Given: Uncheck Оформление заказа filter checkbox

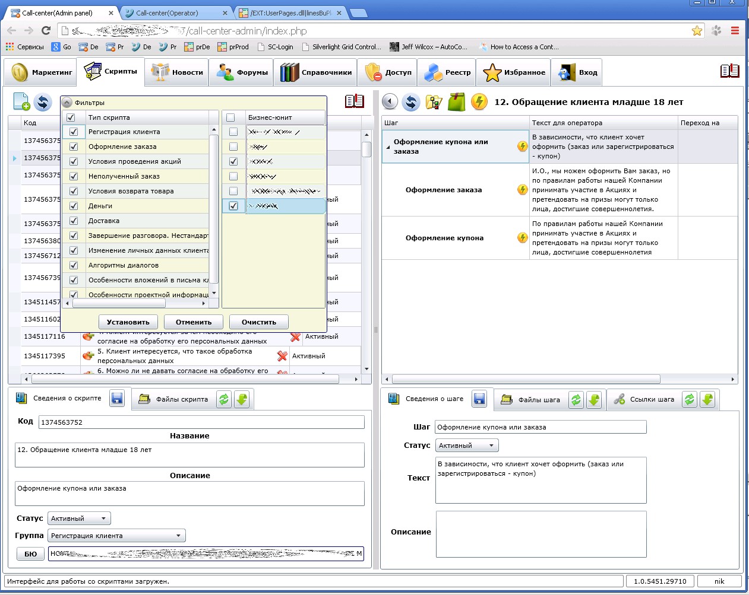Looking at the screenshot, I should point(74,147).
